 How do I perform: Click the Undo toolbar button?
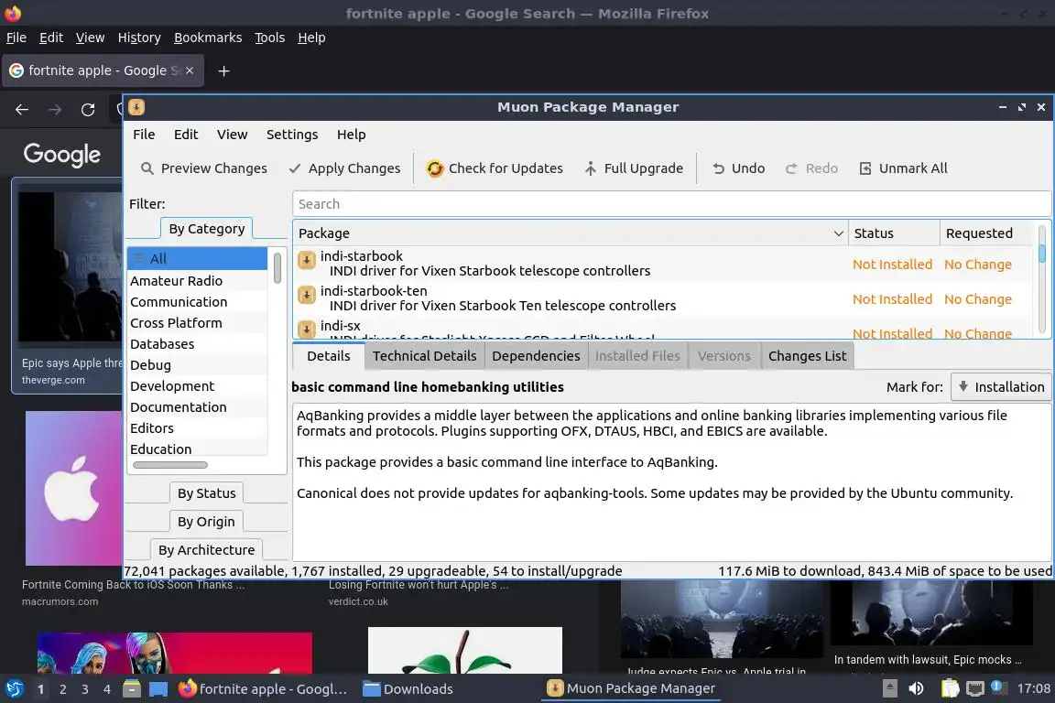(739, 168)
